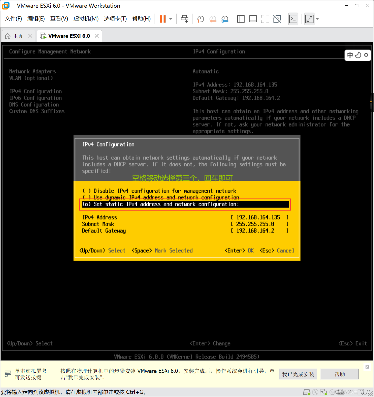Toggle the library sidebar view icon
The height and width of the screenshot is (397, 374).
pos(241,19)
